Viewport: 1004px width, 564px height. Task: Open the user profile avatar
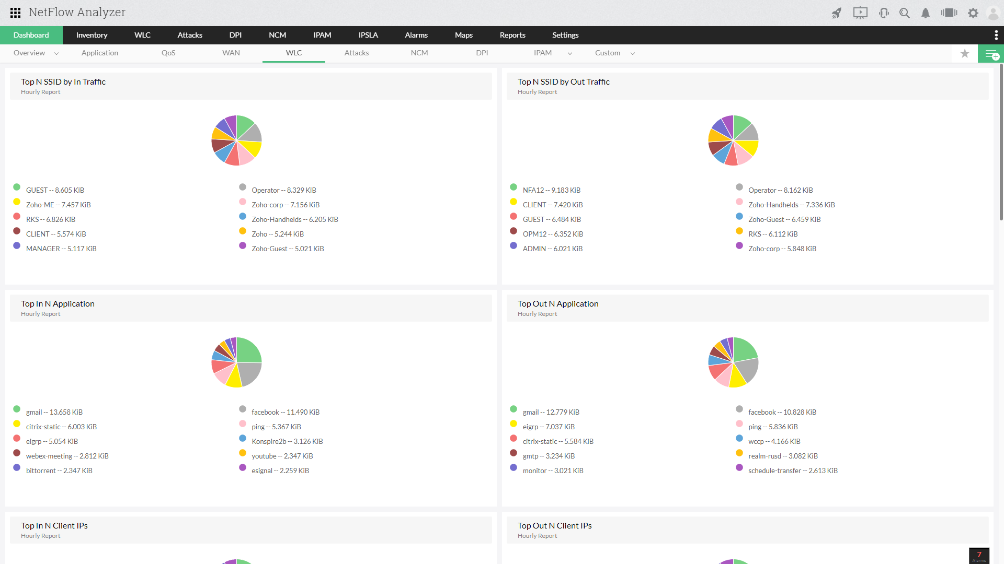[x=993, y=13]
